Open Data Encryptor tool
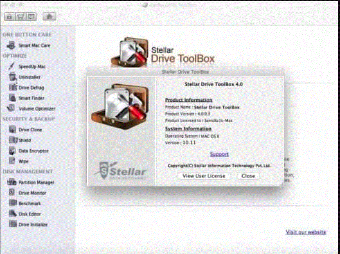Screen dimensions: 340x254 pyautogui.click(x=29, y=151)
